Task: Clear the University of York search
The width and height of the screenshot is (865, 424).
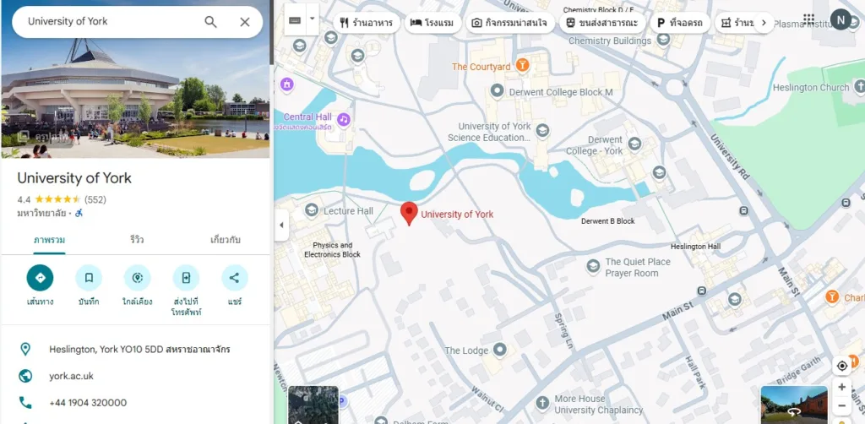Action: pos(245,22)
